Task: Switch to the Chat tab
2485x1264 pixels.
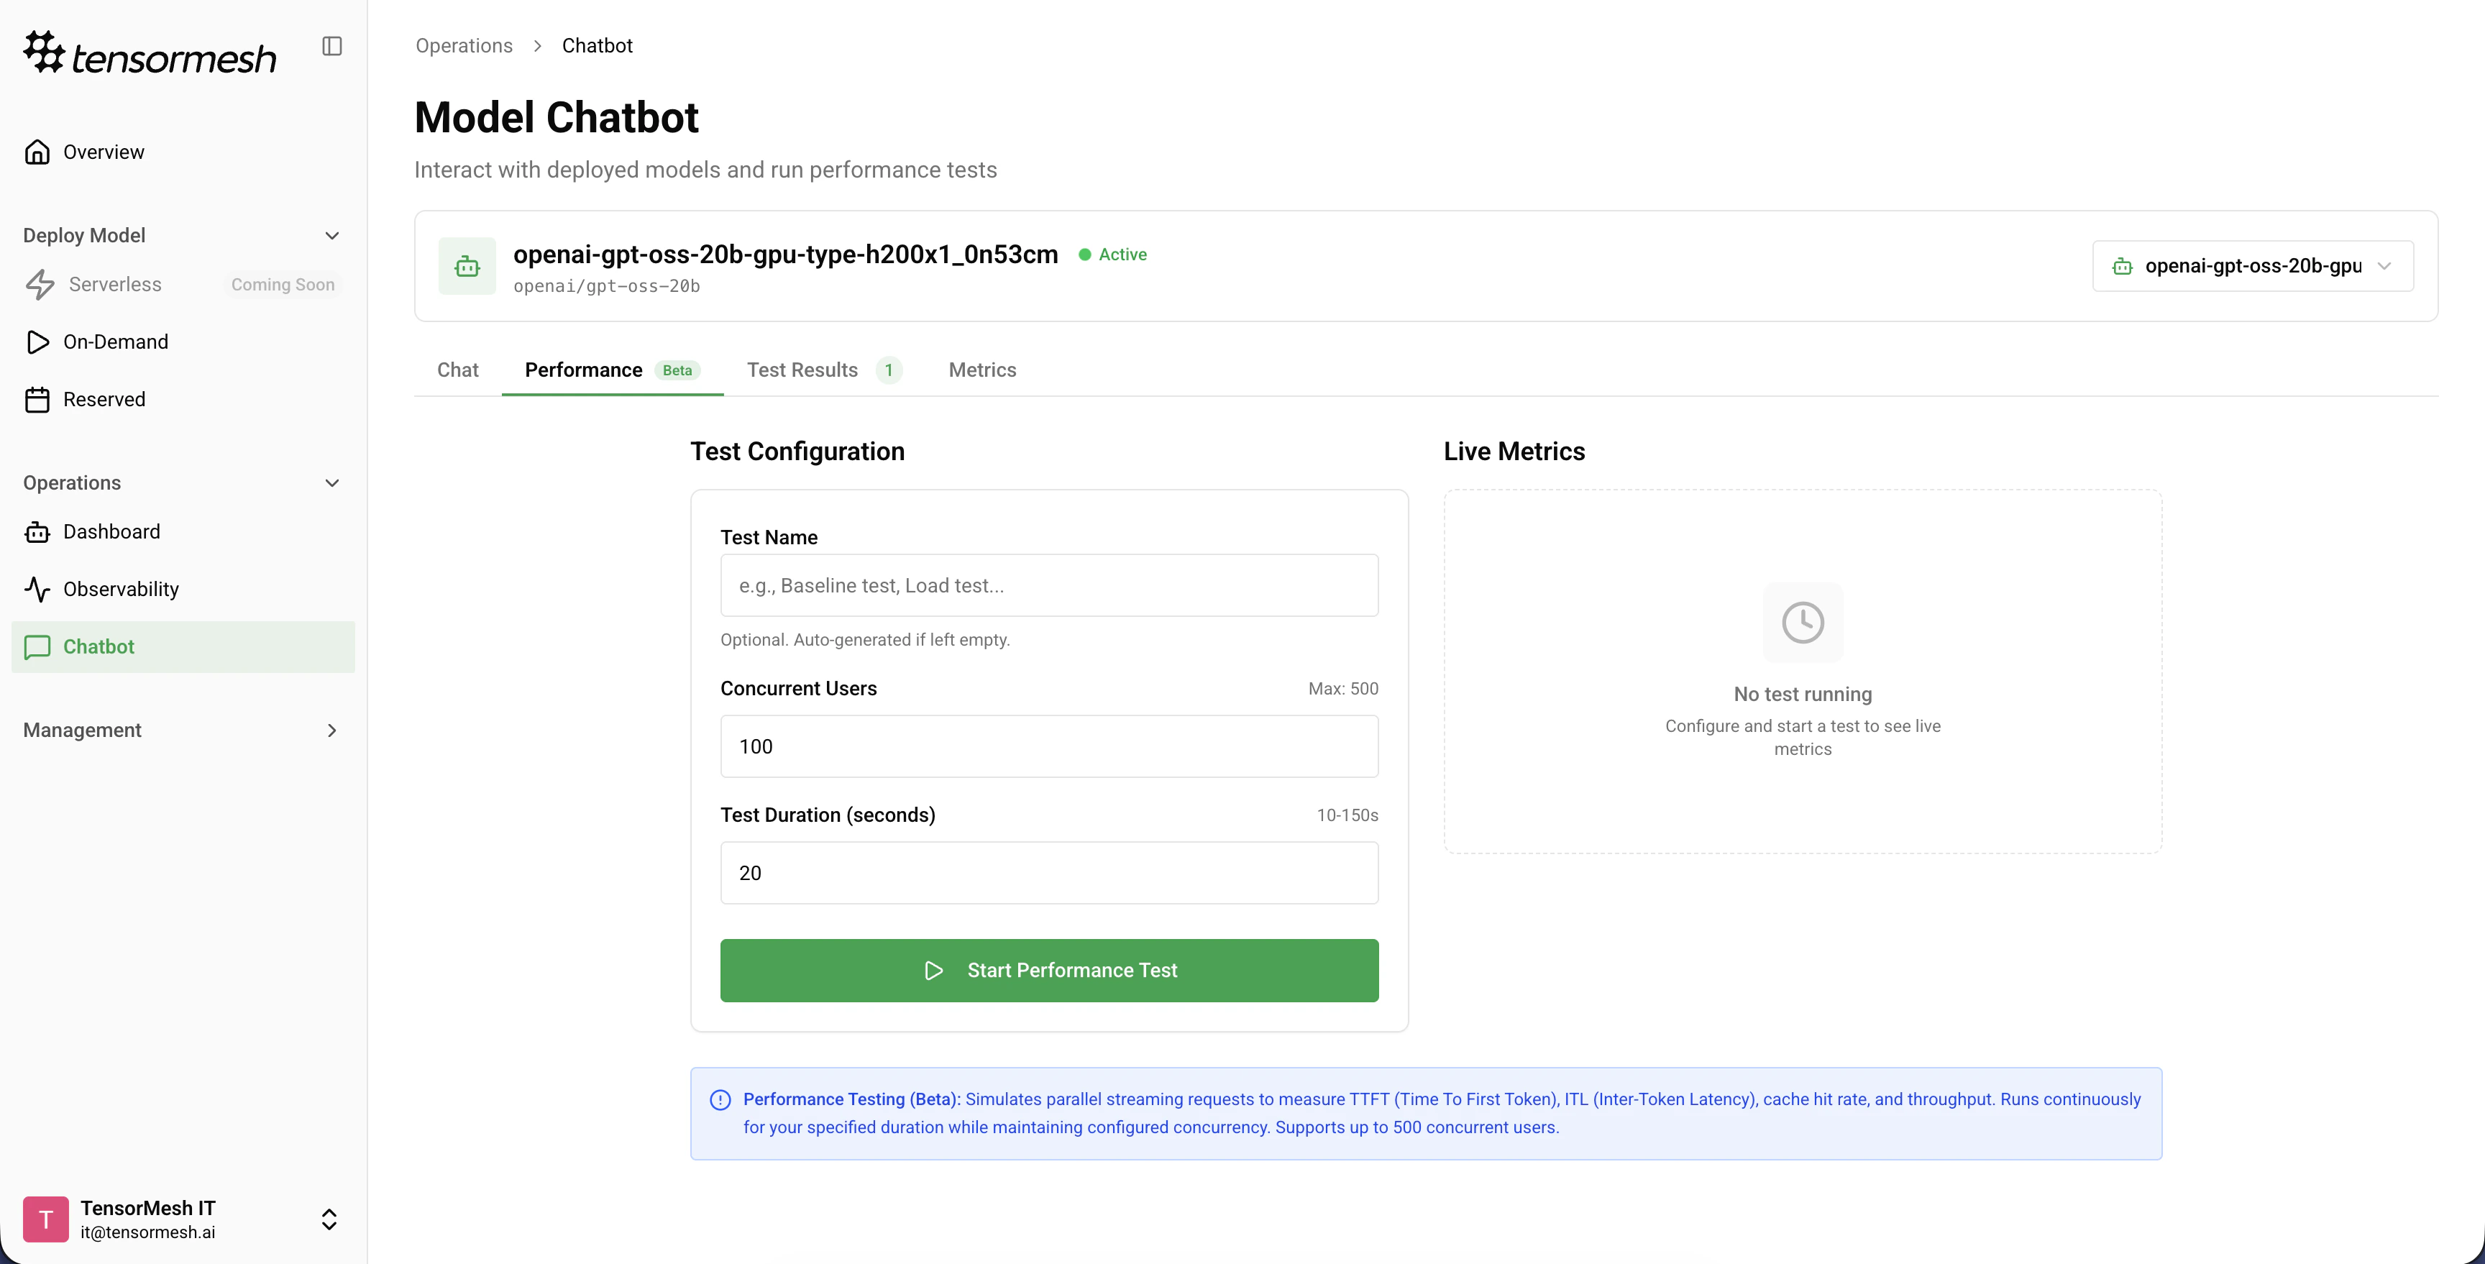Action: 457,370
